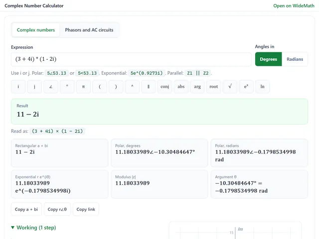Select the Argument θ value
Screen dimensions: 319x239
(241, 187)
